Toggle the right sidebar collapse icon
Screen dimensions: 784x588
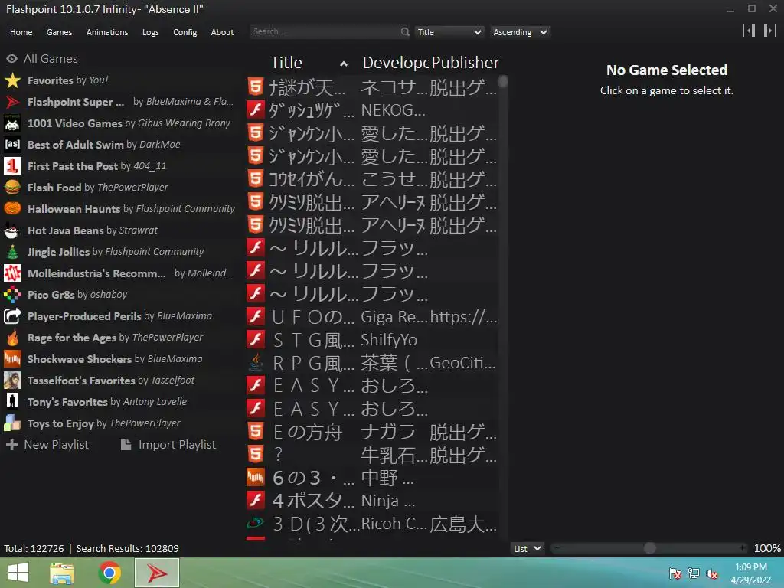point(770,31)
